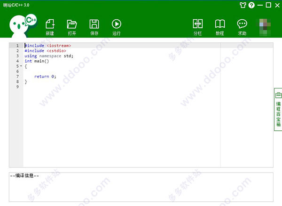
Task: Open a file with 打开 icon
Action: (72, 27)
